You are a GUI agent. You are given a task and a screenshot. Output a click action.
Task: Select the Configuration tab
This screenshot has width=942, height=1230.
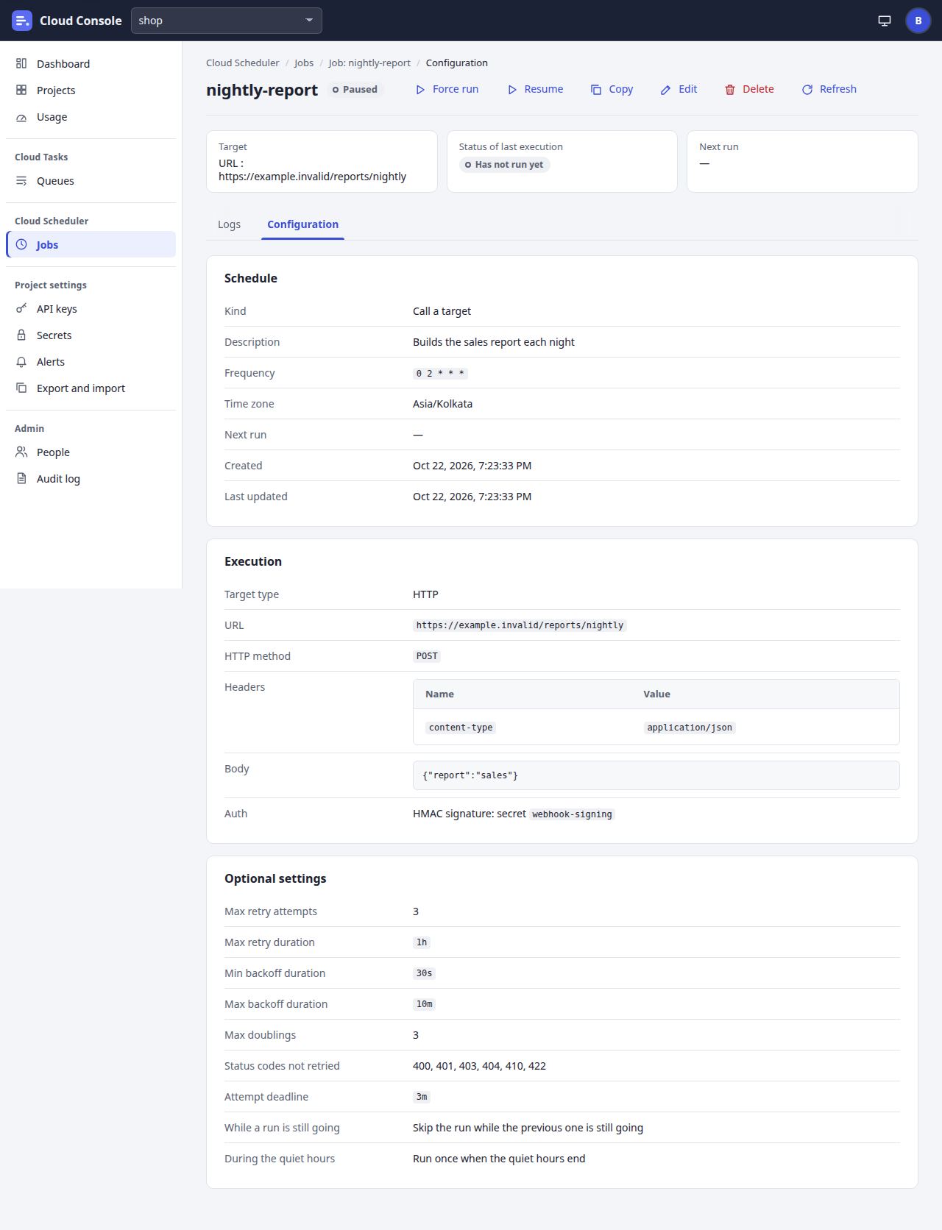click(302, 224)
